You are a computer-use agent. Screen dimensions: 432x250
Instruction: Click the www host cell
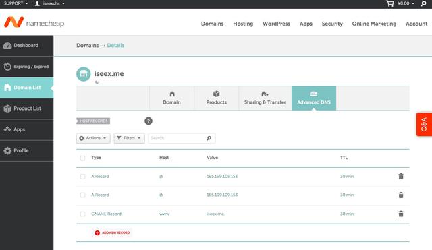point(164,214)
